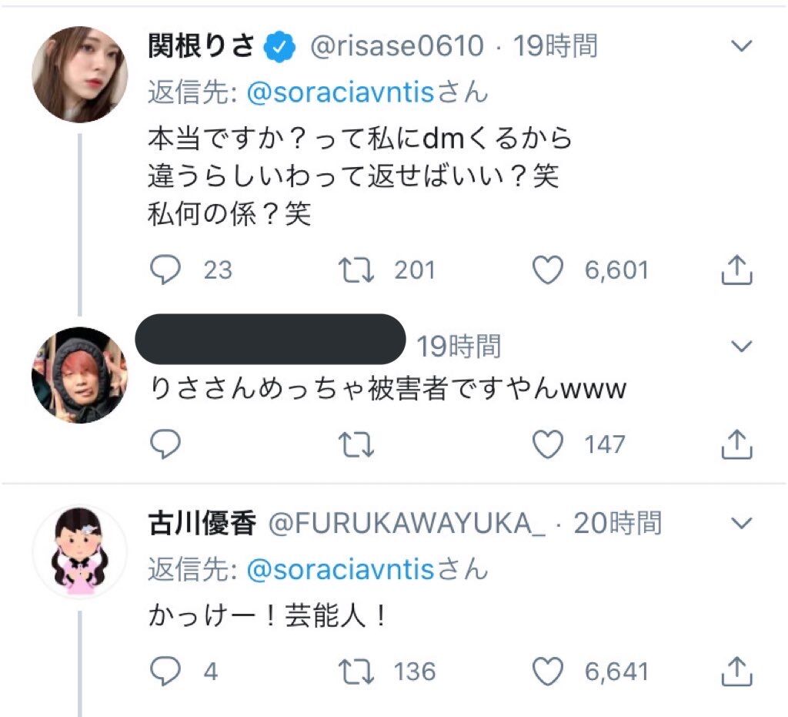
Task: Retweet 古川優香's tweet with 136 retweets
Action: [356, 671]
